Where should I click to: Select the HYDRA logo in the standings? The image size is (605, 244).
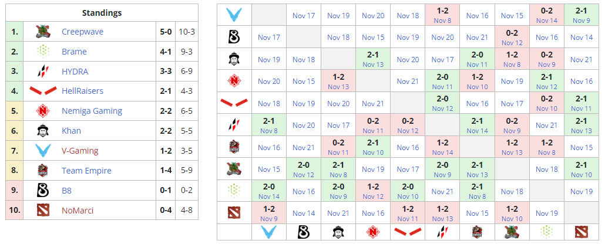coord(43,72)
